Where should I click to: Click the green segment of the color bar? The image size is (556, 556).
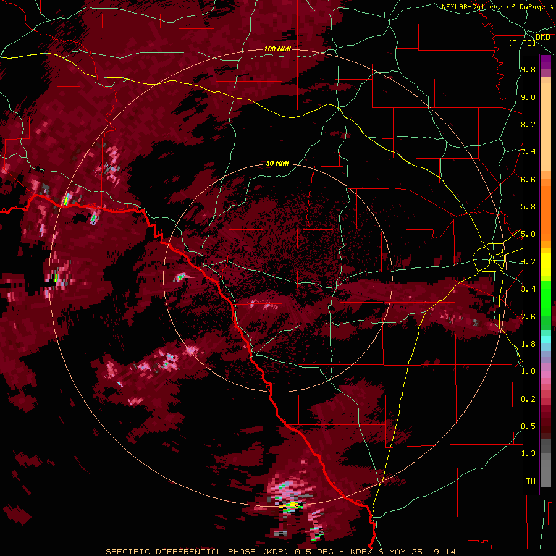(x=545, y=298)
